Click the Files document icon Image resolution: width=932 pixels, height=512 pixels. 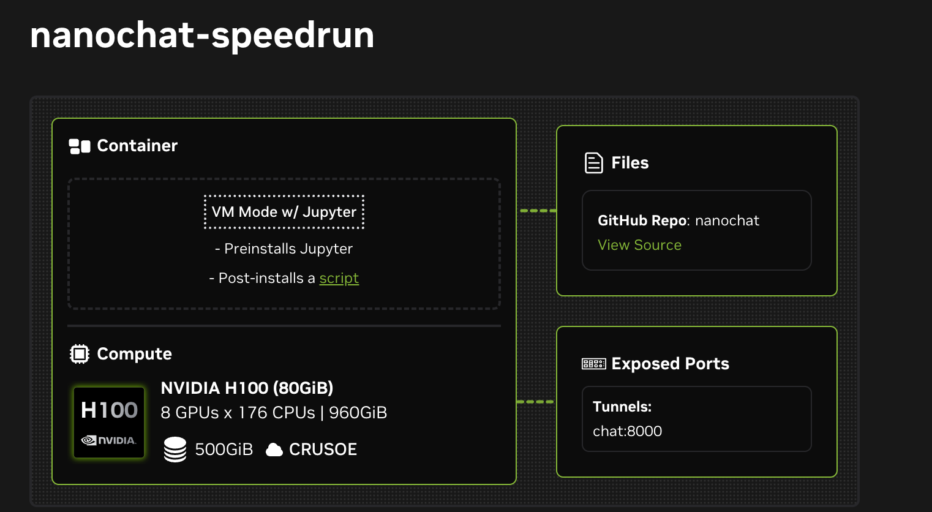(594, 163)
